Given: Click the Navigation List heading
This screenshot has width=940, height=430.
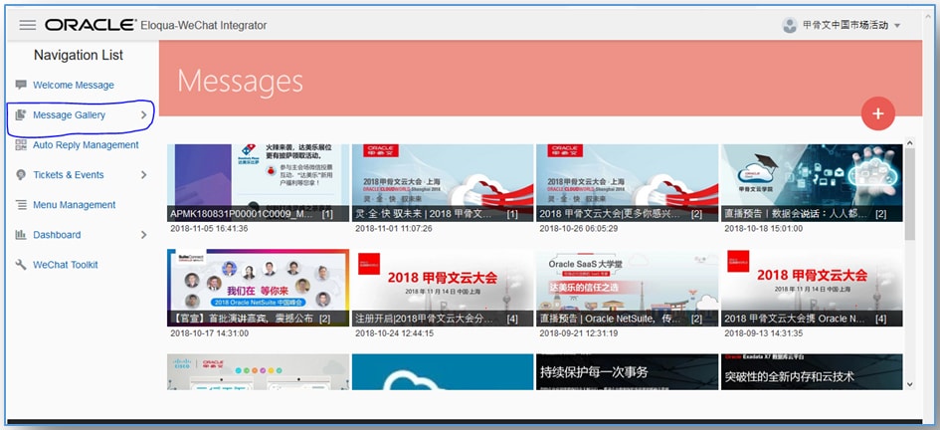Looking at the screenshot, I should click(x=79, y=55).
